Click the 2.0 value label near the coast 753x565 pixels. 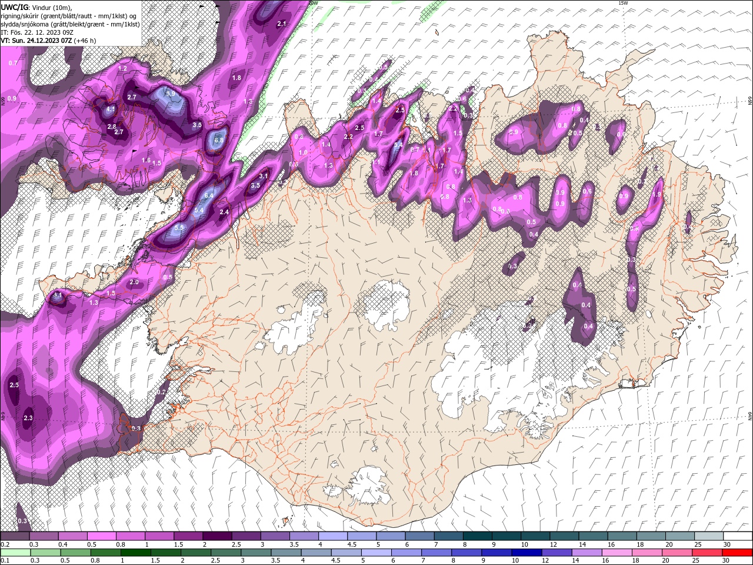point(134,282)
